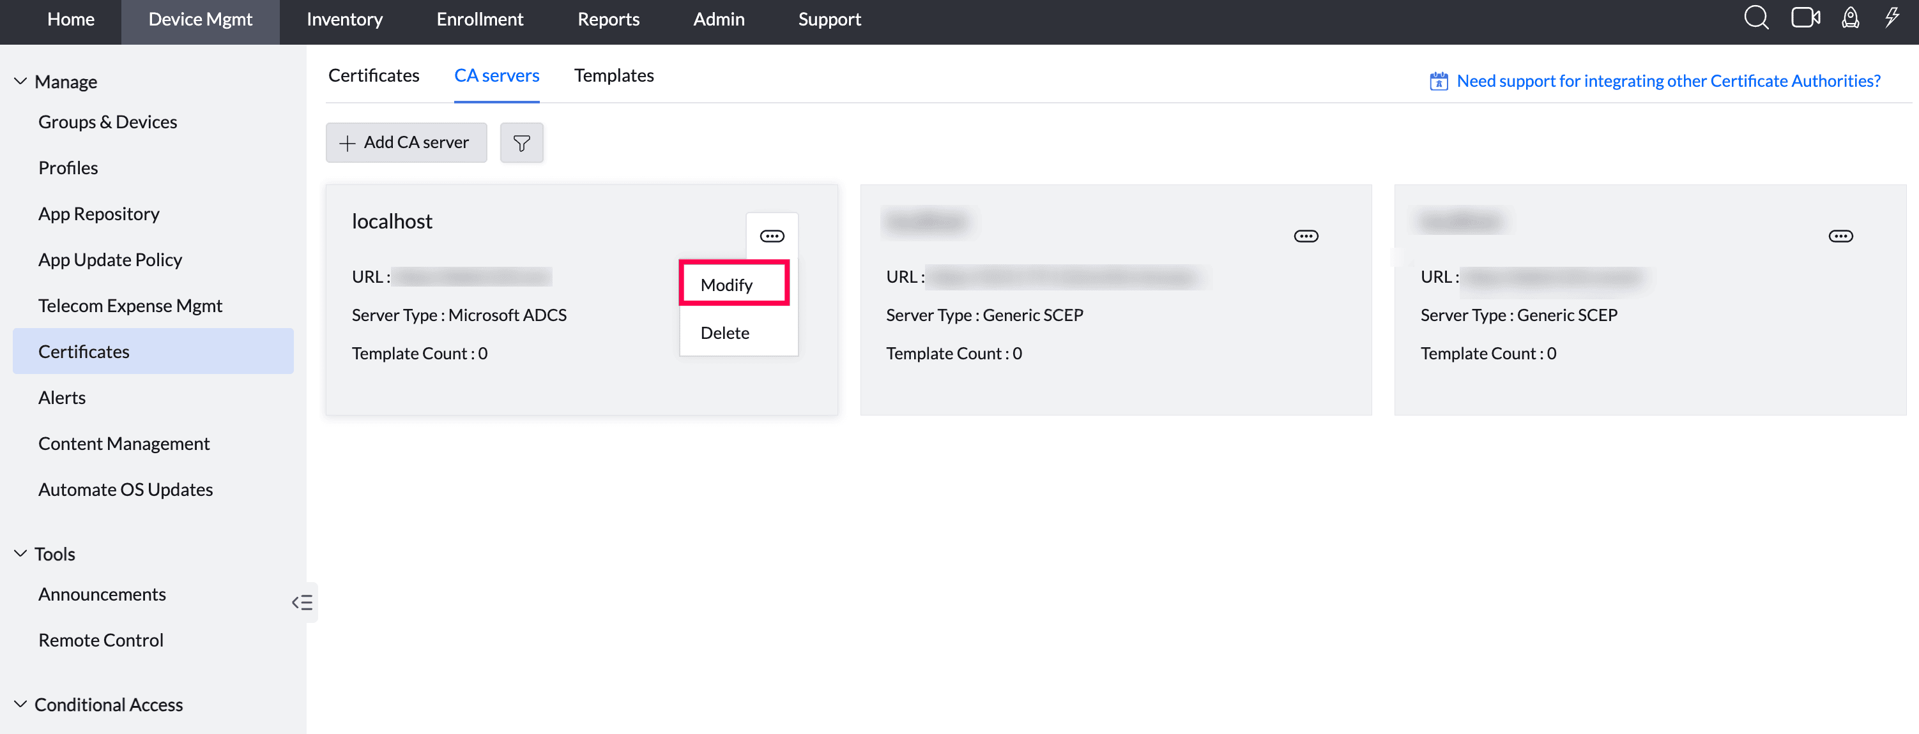Click the rocket quick-launch icon
Viewport: 1919px width, 734px height.
1850,19
